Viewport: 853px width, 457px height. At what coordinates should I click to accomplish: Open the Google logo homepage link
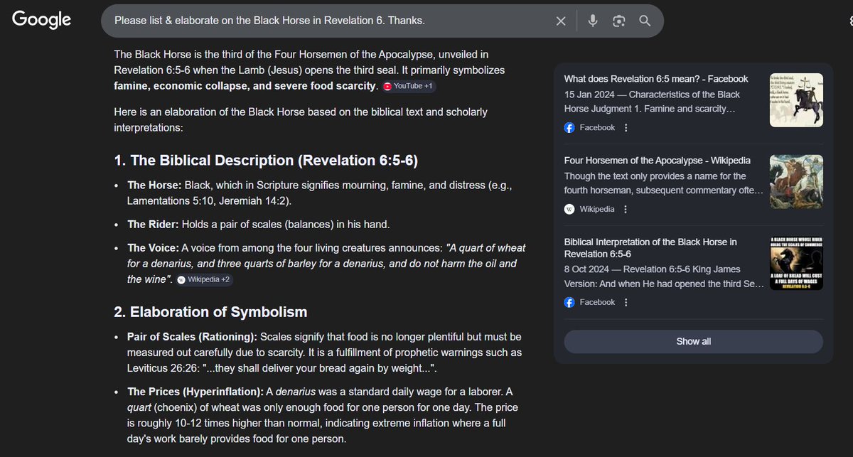pyautogui.click(x=41, y=20)
